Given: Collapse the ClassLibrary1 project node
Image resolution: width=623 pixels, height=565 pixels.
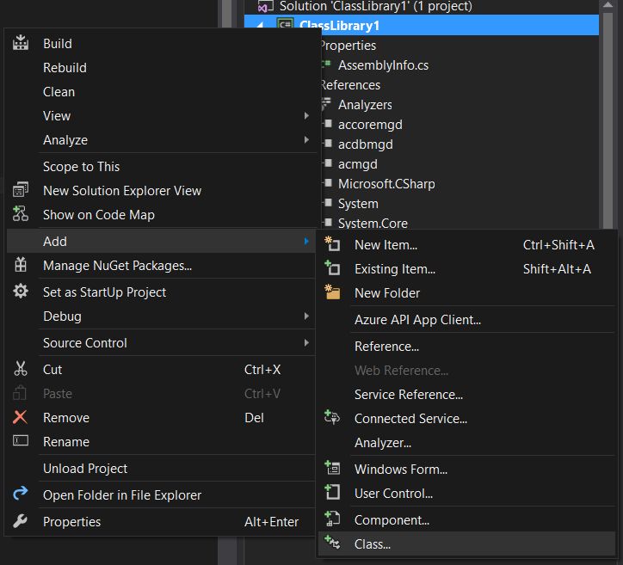Looking at the screenshot, I should point(260,26).
